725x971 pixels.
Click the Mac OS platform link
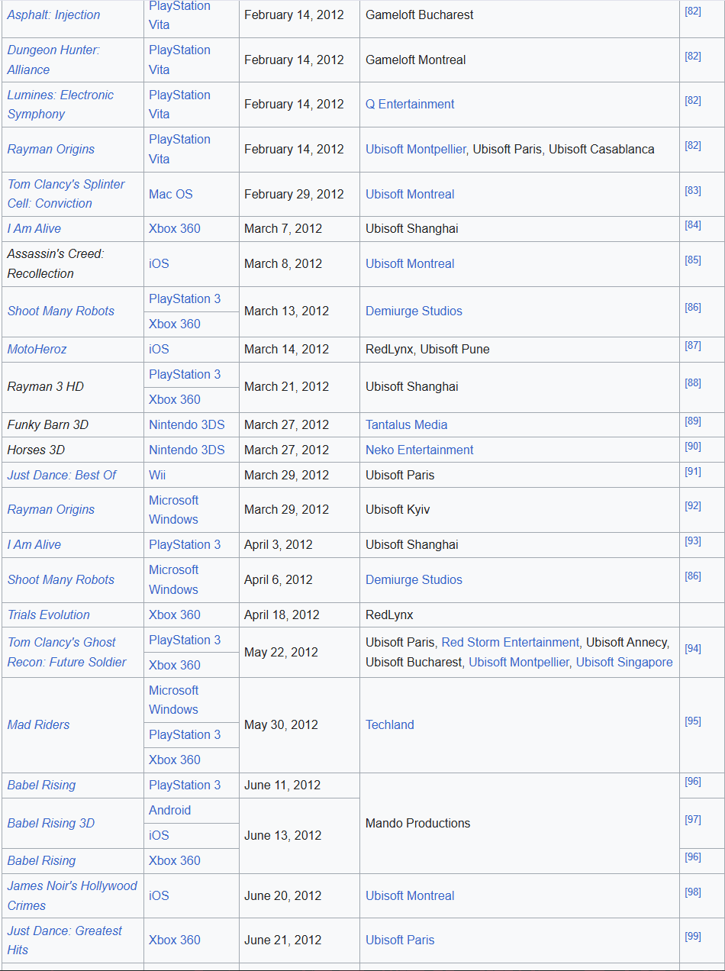point(171,194)
